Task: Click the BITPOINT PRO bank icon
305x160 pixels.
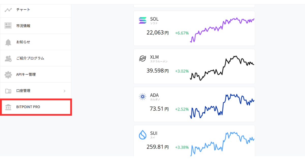Action: [8, 107]
